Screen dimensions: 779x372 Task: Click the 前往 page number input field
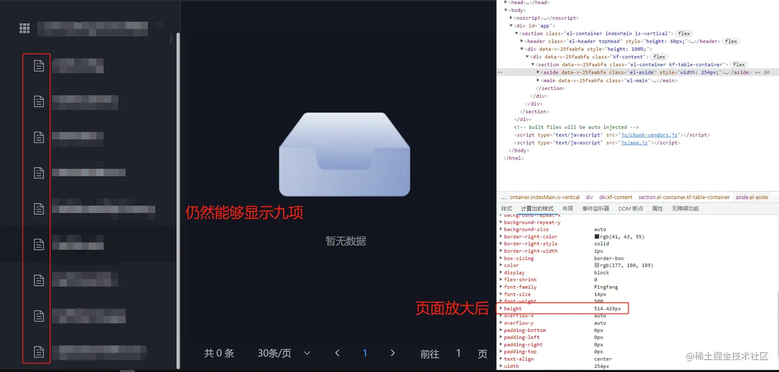[458, 353]
